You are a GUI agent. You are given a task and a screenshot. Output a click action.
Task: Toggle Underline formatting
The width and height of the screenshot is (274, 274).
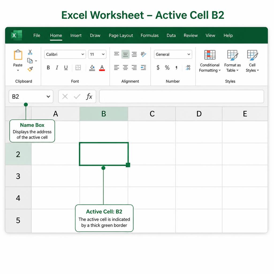coord(66,68)
